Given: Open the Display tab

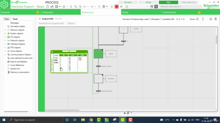Looking at the screenshot, I should 141,12.
